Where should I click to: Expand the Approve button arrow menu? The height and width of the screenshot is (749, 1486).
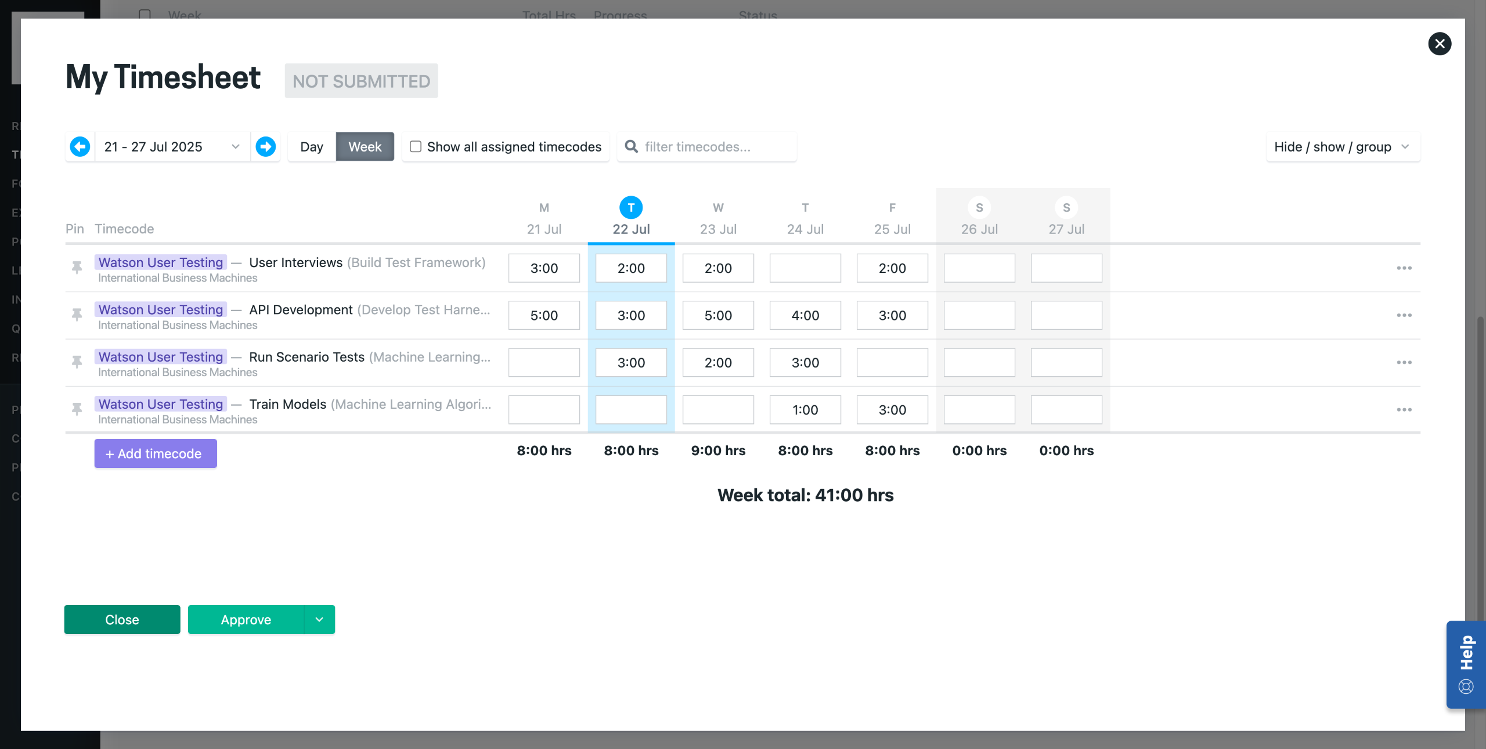click(x=319, y=620)
